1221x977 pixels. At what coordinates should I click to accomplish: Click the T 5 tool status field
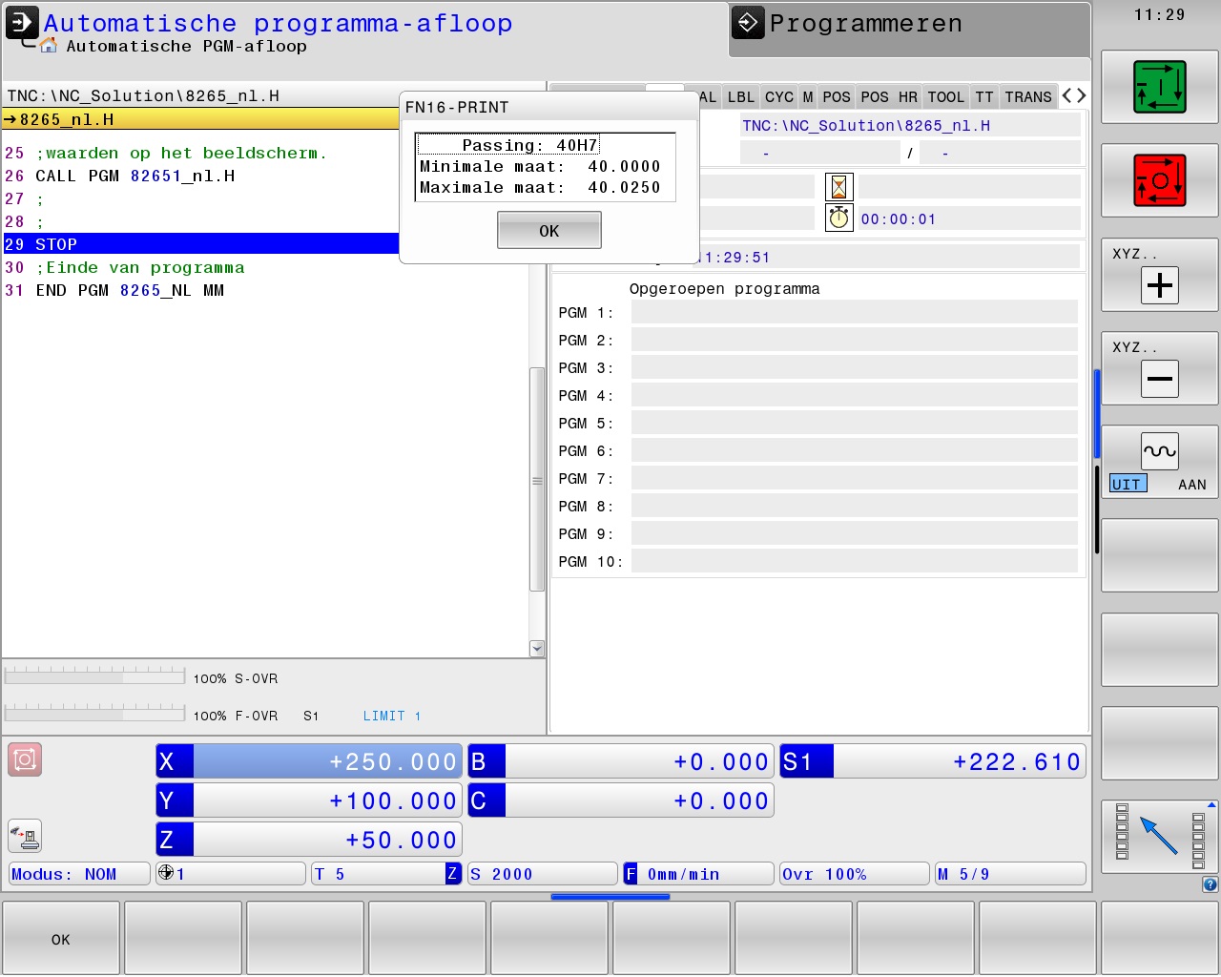(386, 874)
